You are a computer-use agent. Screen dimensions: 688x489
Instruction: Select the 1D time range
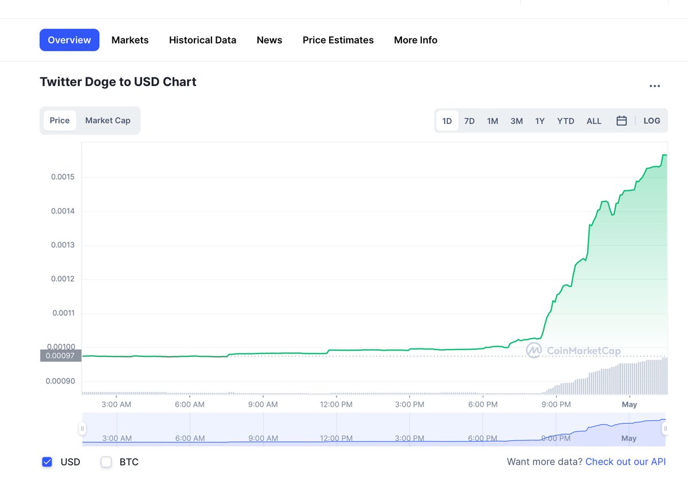(447, 121)
